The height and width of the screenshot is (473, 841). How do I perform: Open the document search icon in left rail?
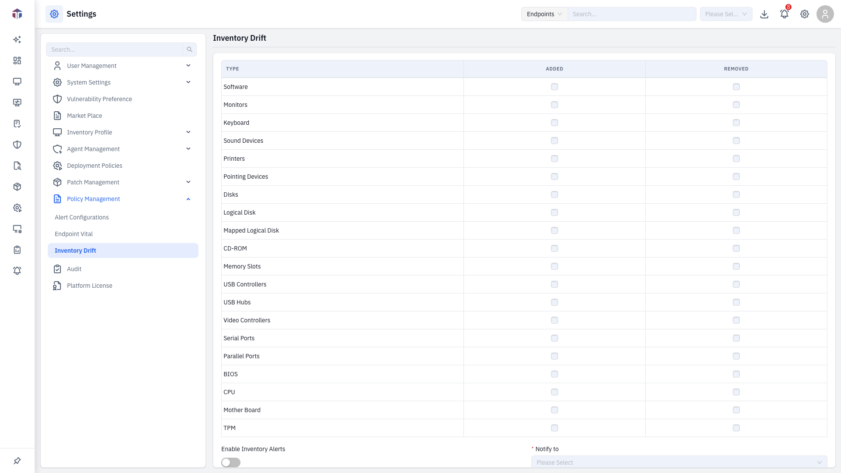[x=17, y=166]
